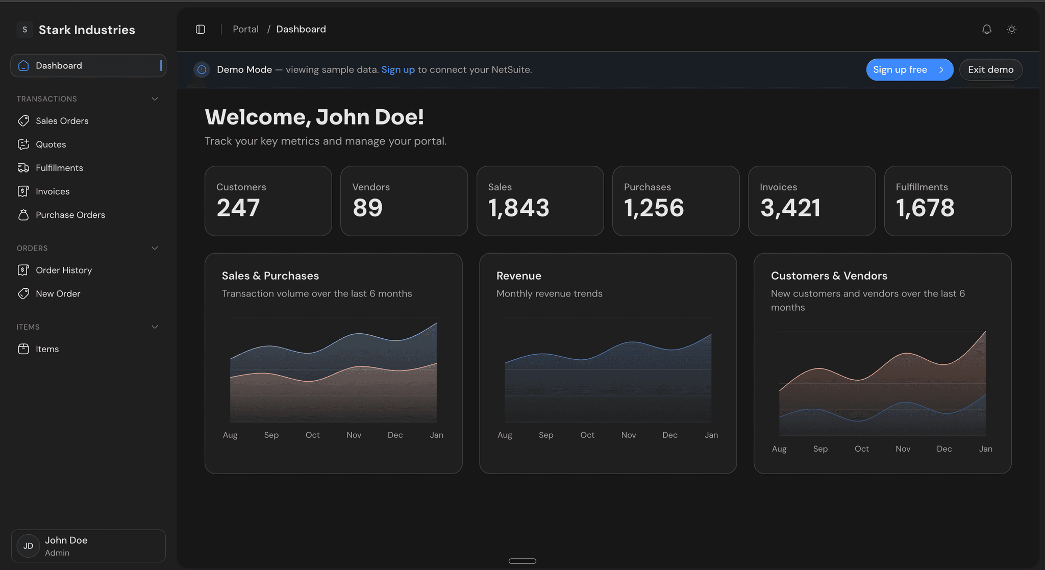The width and height of the screenshot is (1045, 570).
Task: Collapse the ORDERS section
Action: [155, 248]
